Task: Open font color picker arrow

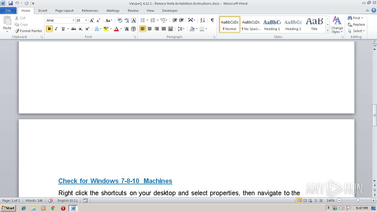Action: coord(121,29)
